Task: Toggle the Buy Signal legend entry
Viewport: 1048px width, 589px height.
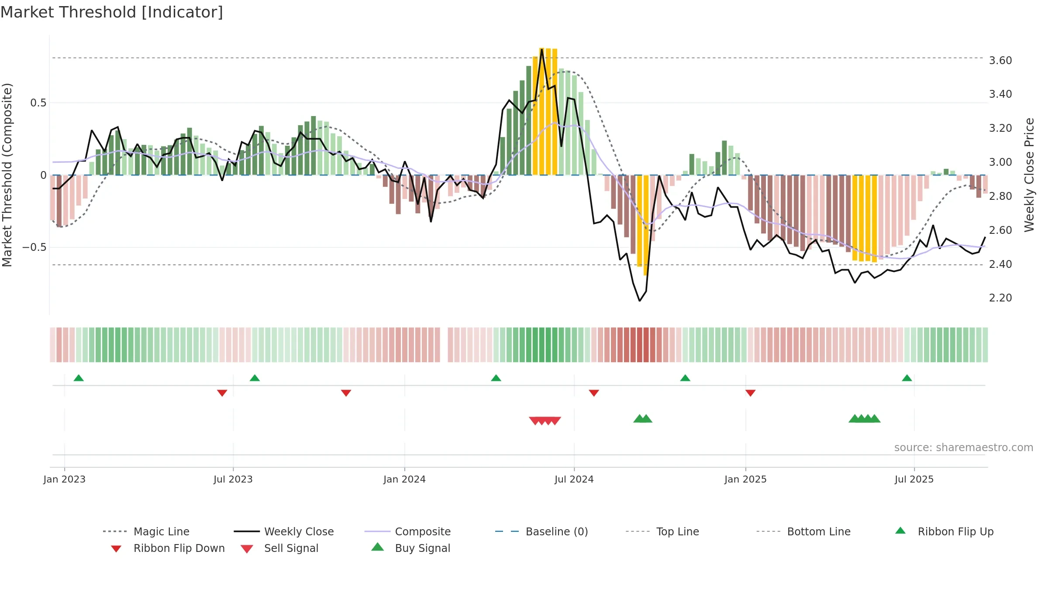Action: tap(410, 548)
